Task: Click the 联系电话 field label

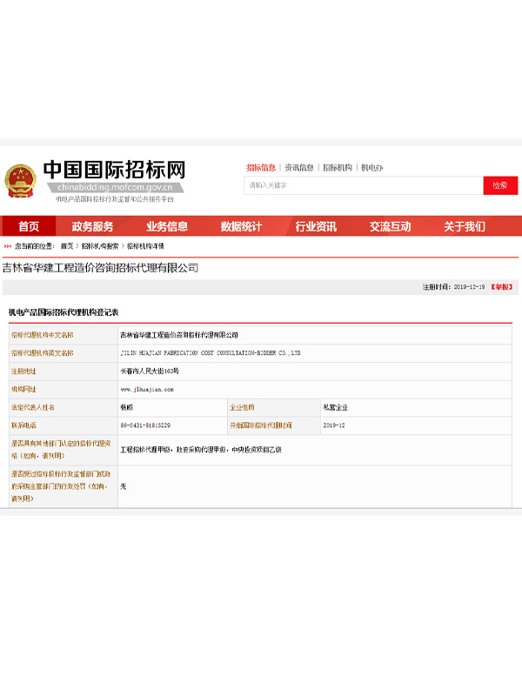Action: (x=23, y=425)
